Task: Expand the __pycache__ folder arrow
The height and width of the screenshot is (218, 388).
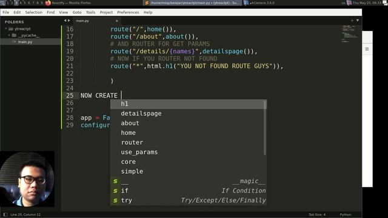Action: (9, 35)
